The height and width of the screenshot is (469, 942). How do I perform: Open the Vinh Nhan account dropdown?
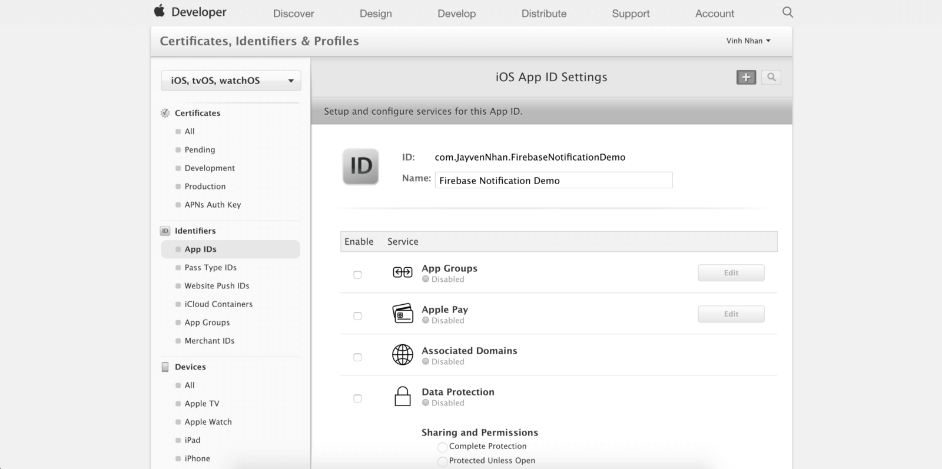tap(748, 41)
